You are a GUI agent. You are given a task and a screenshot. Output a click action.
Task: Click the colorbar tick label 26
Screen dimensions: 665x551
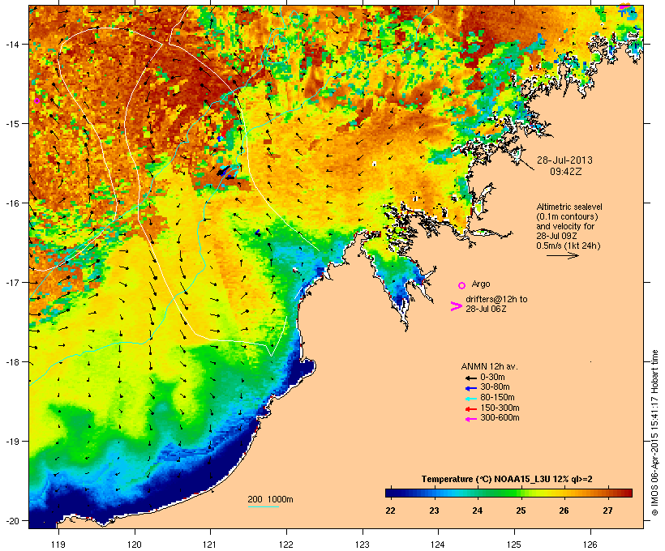coord(564,510)
